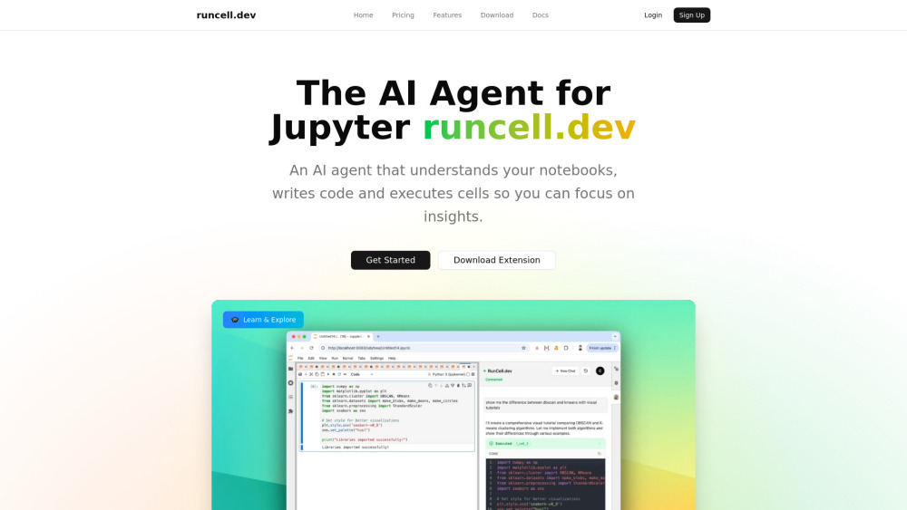The width and height of the screenshot is (907, 510).
Task: Click the graduation cap Learn & Explore badge
Action: [263, 320]
